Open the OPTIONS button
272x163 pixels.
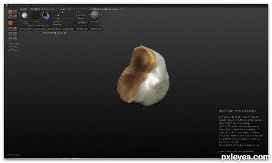point(82,23)
